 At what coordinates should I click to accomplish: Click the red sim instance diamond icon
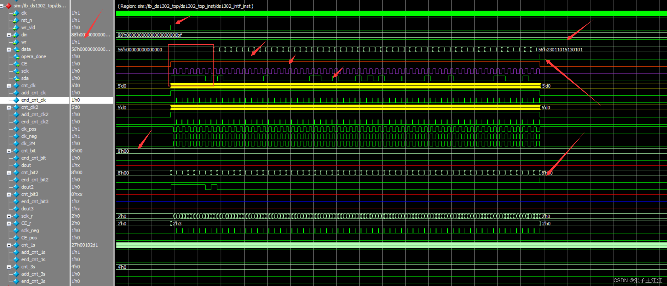tap(9, 6)
